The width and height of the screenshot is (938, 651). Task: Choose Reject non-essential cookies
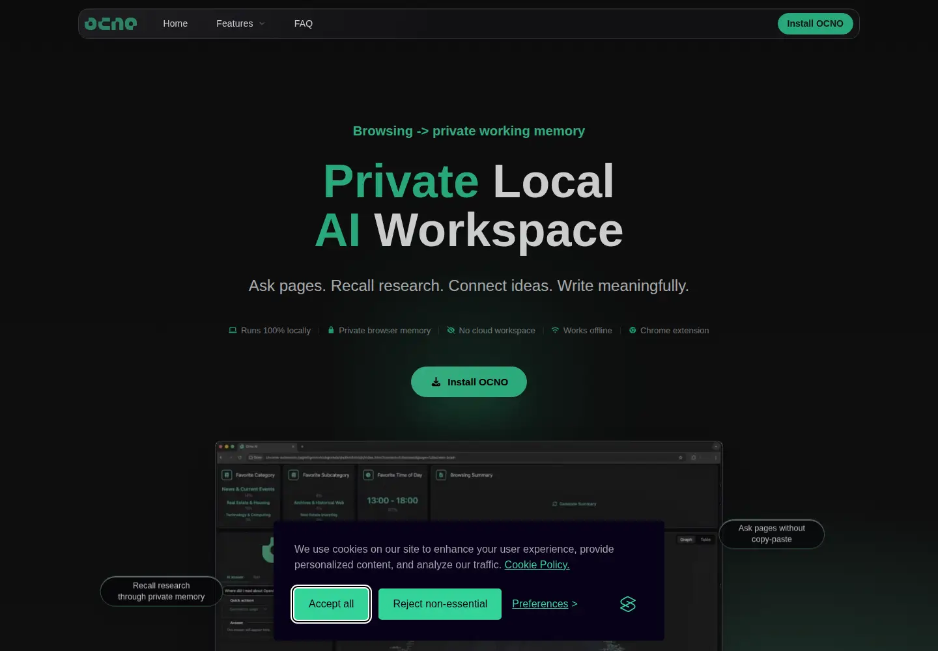click(x=440, y=604)
